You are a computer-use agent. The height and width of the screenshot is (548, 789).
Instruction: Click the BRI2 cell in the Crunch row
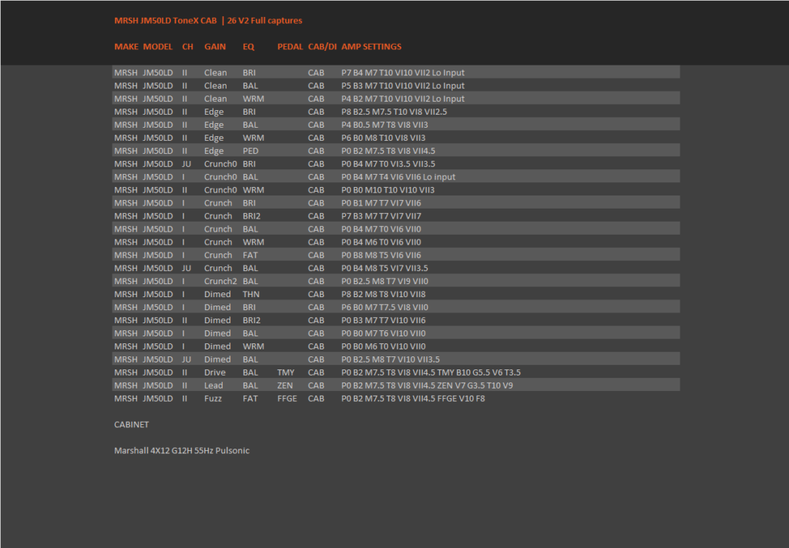[x=252, y=217]
